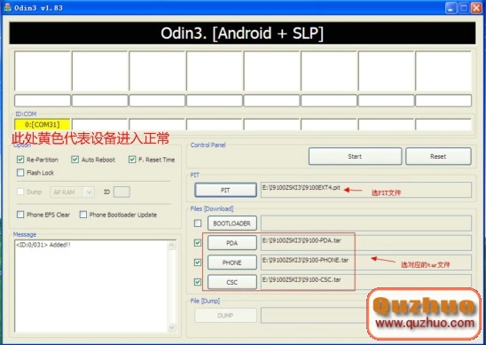Click the Odin3 app icon in title bar
The width and height of the screenshot is (486, 345).
pyautogui.click(x=7, y=7)
